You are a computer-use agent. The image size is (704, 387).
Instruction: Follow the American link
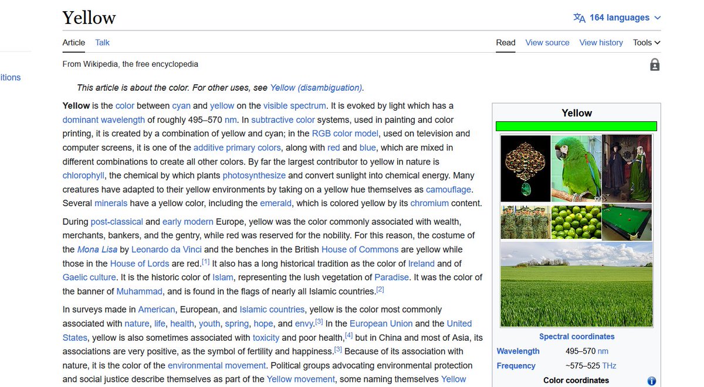pos(157,310)
